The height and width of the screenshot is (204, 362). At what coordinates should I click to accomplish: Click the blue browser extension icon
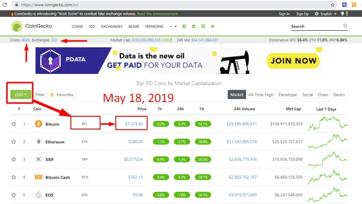tap(345, 5)
